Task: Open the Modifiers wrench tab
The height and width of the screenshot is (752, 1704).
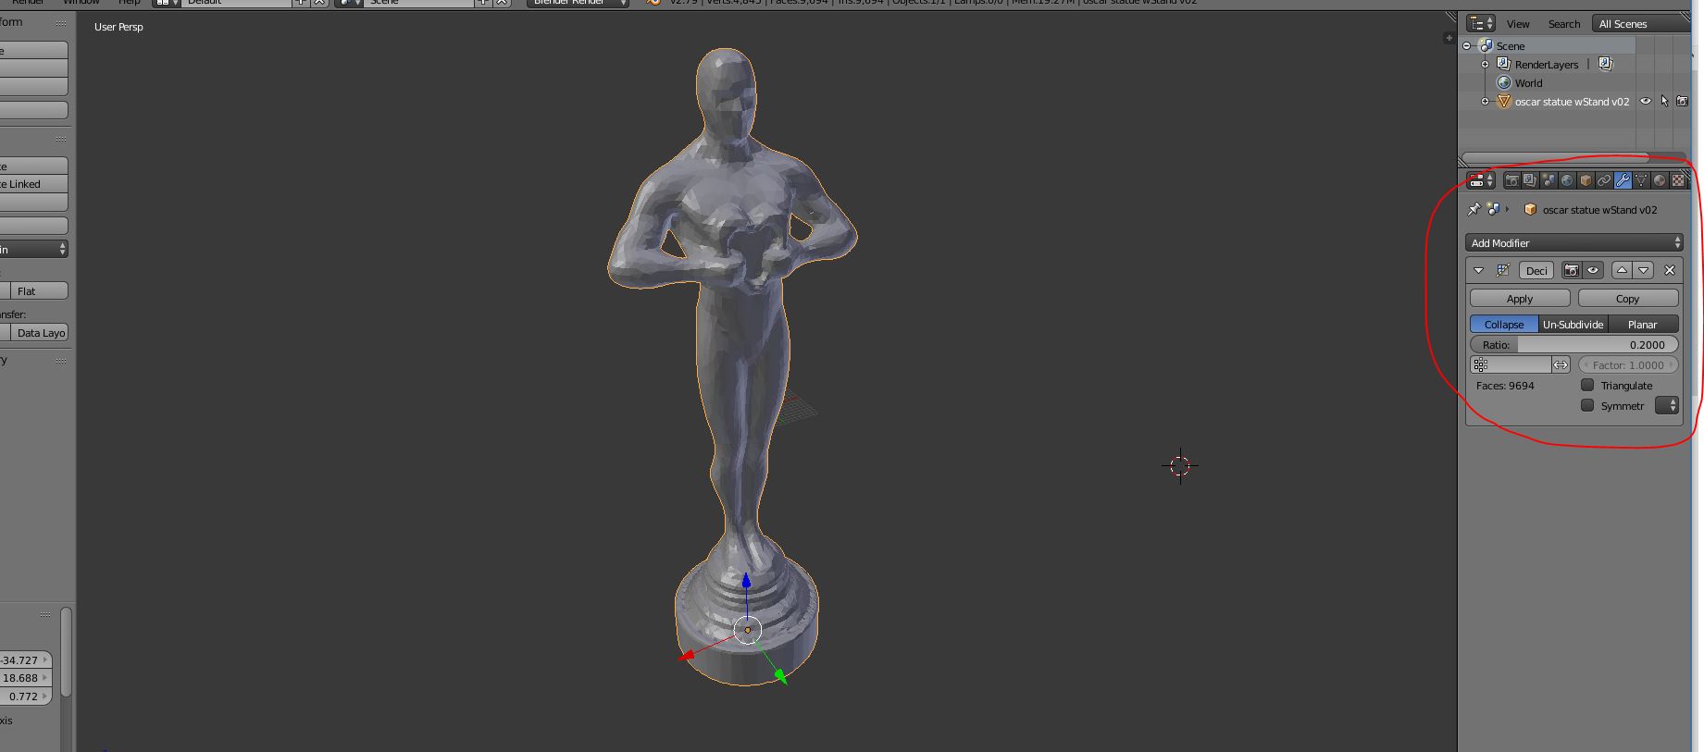Action: click(1623, 180)
